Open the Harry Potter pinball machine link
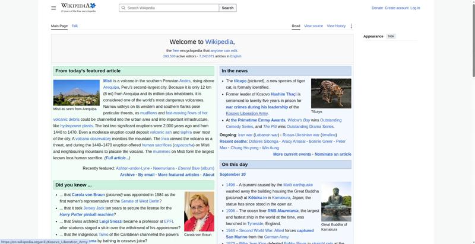Image resolution: width=475 pixels, height=244 pixels. pyautogui.click(x=87, y=214)
